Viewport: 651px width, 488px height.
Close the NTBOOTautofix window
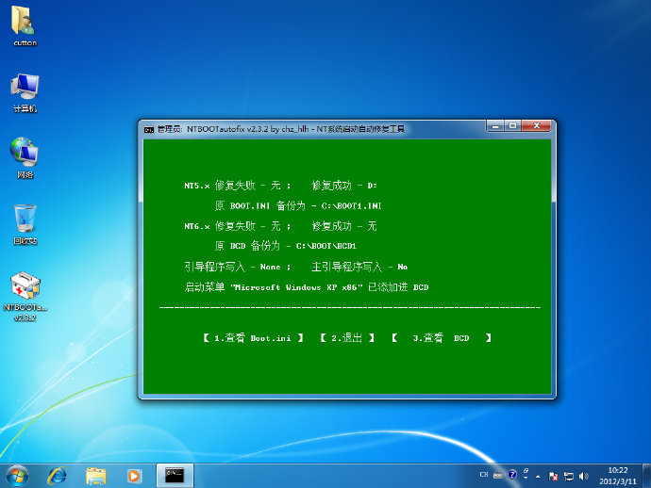point(537,125)
